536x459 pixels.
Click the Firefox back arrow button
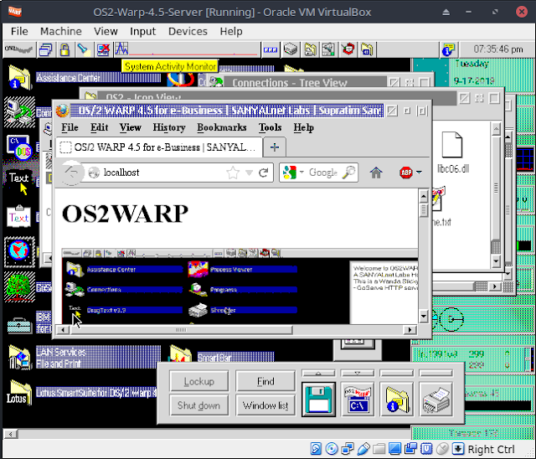[71, 173]
